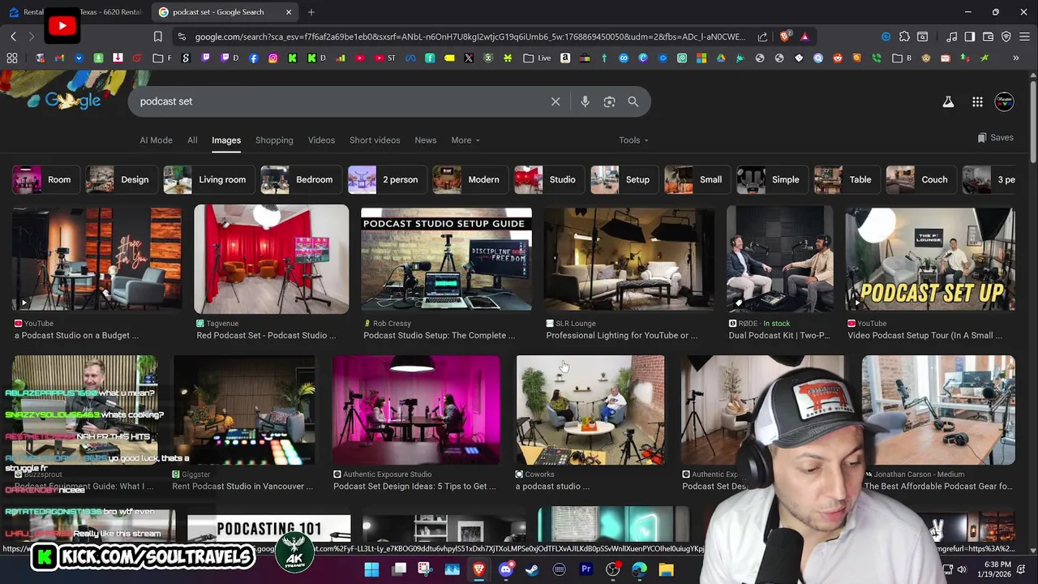1038x584 pixels.
Task: Open the Red Podcast Set image thumbnail
Action: click(271, 259)
